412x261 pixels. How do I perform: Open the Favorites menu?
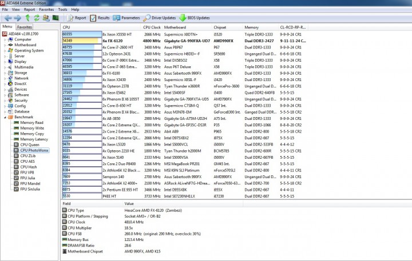click(46, 10)
